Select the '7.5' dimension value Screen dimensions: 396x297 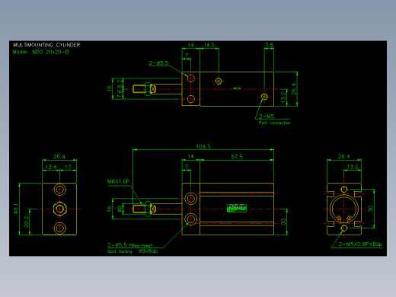coord(269,45)
